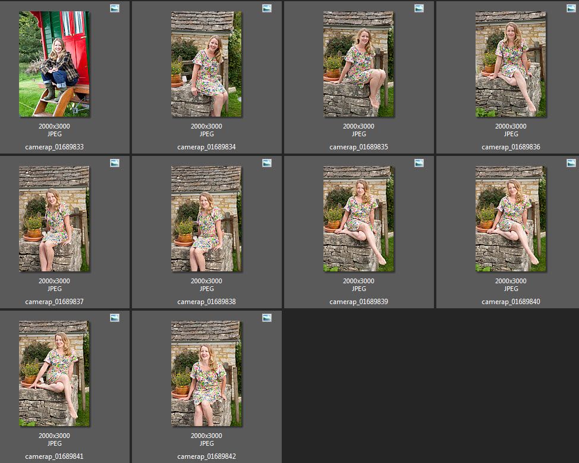Select the camerap_01689841 photo thumbnail
This screenshot has height=463, width=579.
click(x=54, y=374)
